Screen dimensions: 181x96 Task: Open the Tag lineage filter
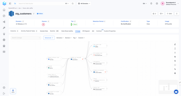coord(75,38)
